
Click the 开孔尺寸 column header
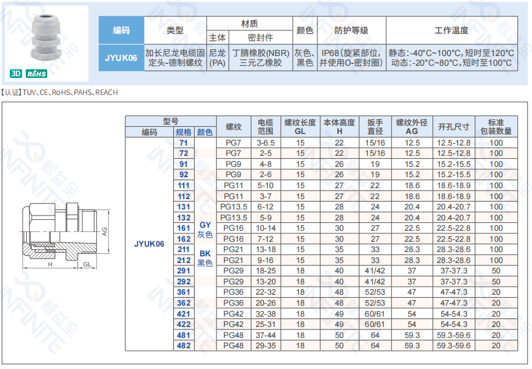[454, 127]
